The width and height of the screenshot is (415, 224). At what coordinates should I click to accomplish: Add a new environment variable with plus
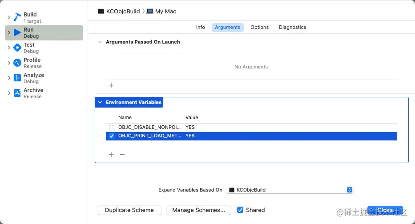[111, 155]
